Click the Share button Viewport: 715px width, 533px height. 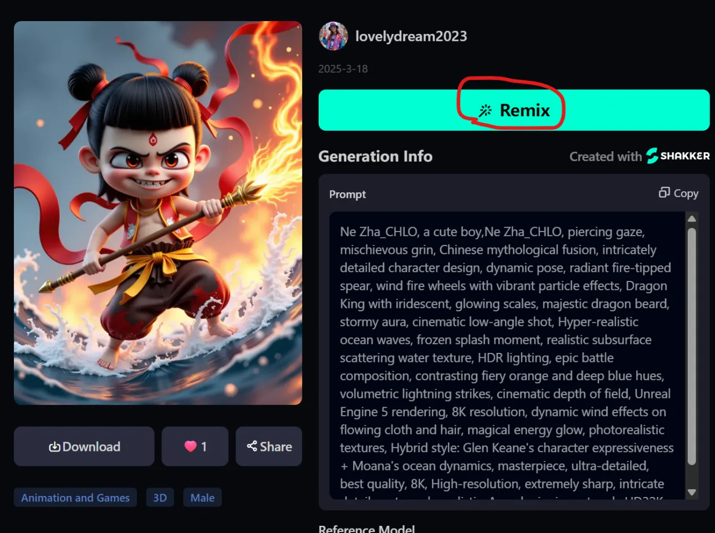tap(269, 447)
